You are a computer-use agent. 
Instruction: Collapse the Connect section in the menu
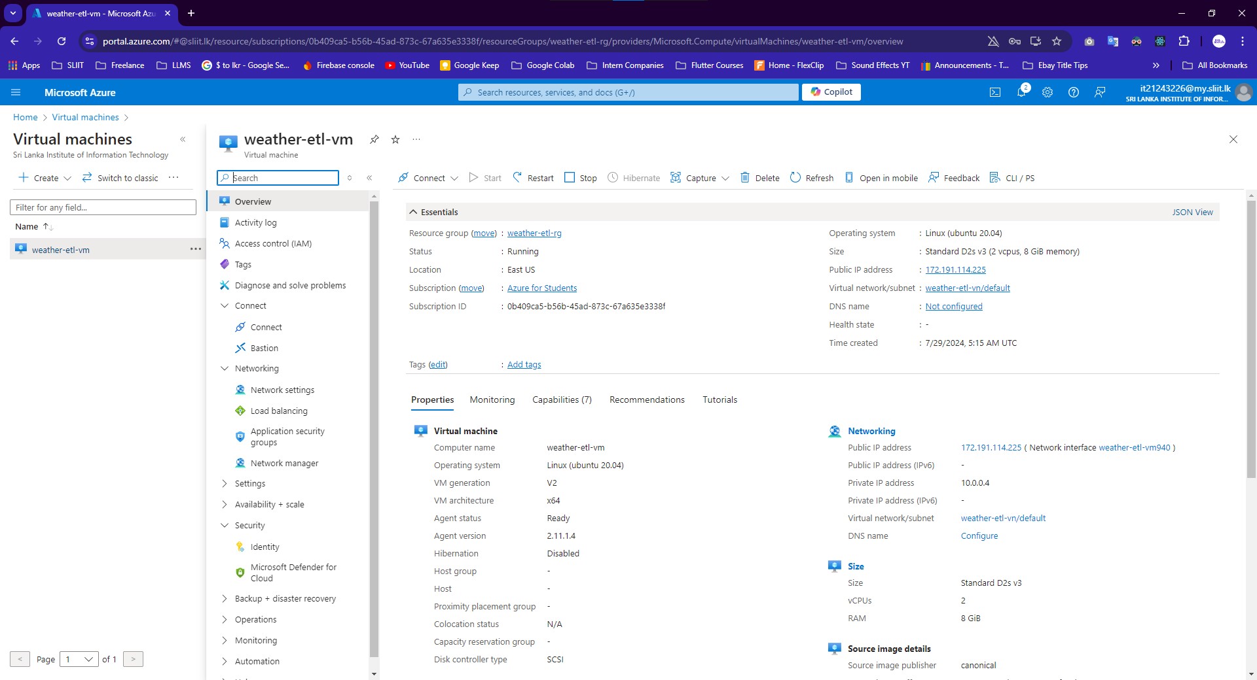tap(225, 305)
